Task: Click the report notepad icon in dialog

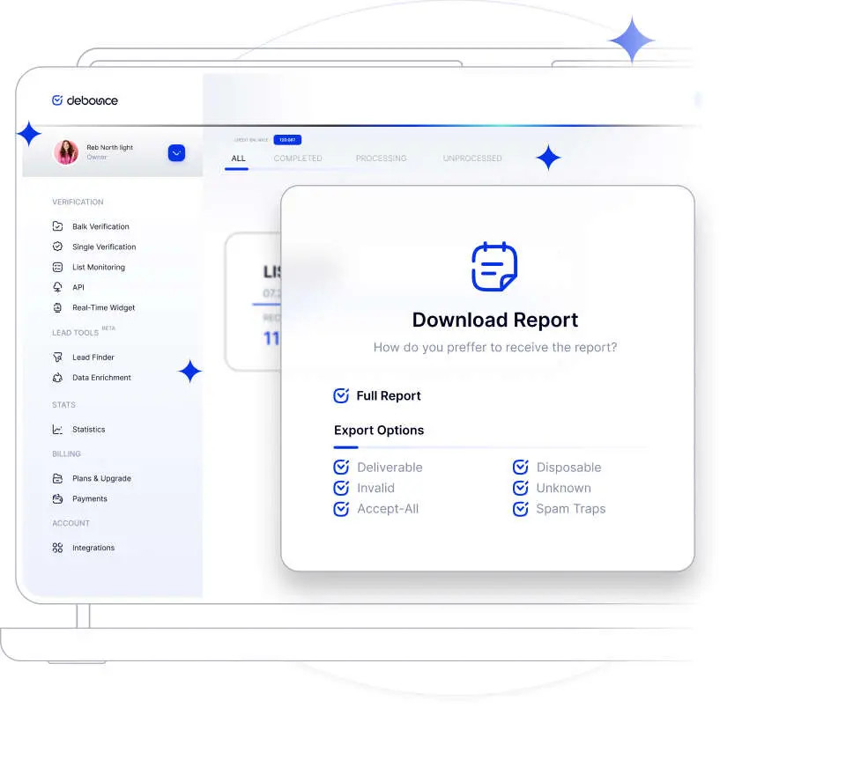Action: click(494, 266)
